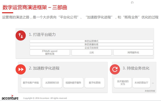Select the 未来的营业厅 box
The image size is (161, 101).
(141, 83)
